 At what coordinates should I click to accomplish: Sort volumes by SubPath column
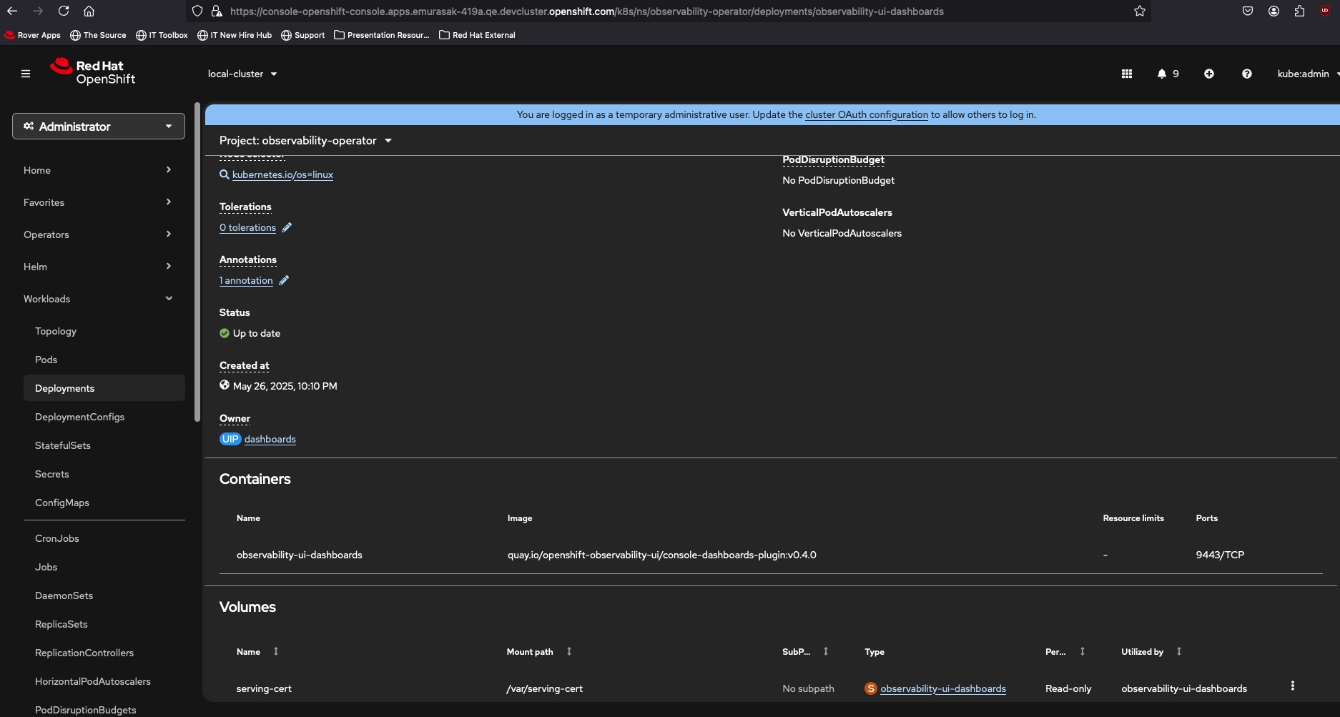826,651
